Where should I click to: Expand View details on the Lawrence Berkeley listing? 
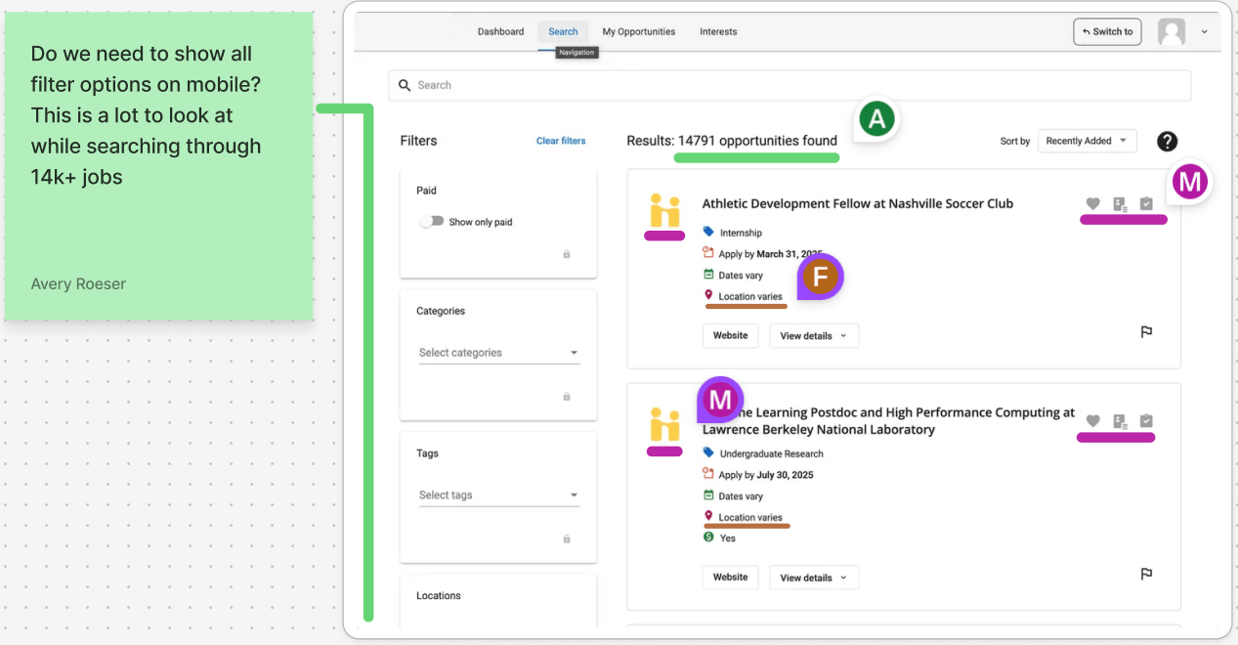pyautogui.click(x=814, y=578)
